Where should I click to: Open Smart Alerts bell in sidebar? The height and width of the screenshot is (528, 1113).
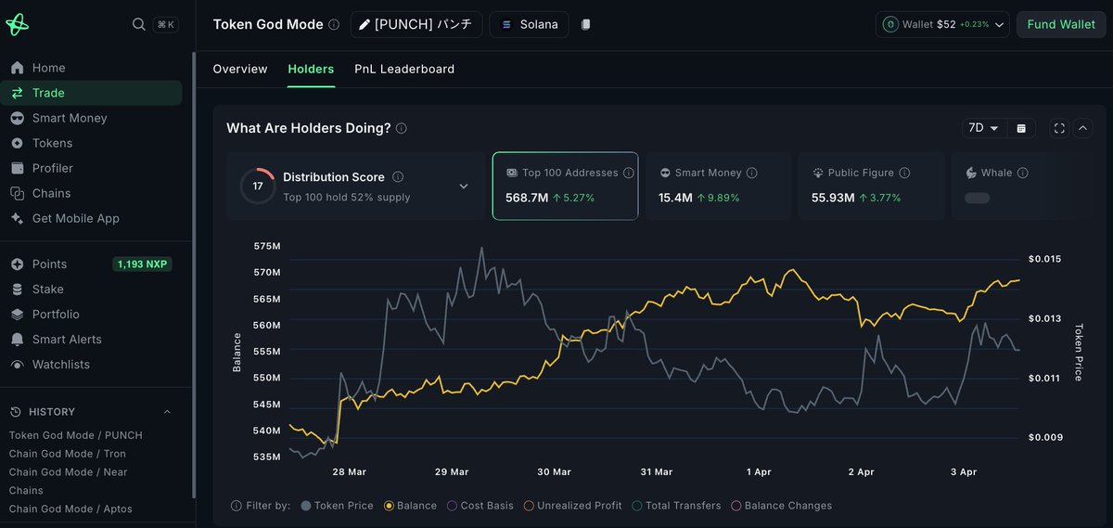tap(17, 340)
